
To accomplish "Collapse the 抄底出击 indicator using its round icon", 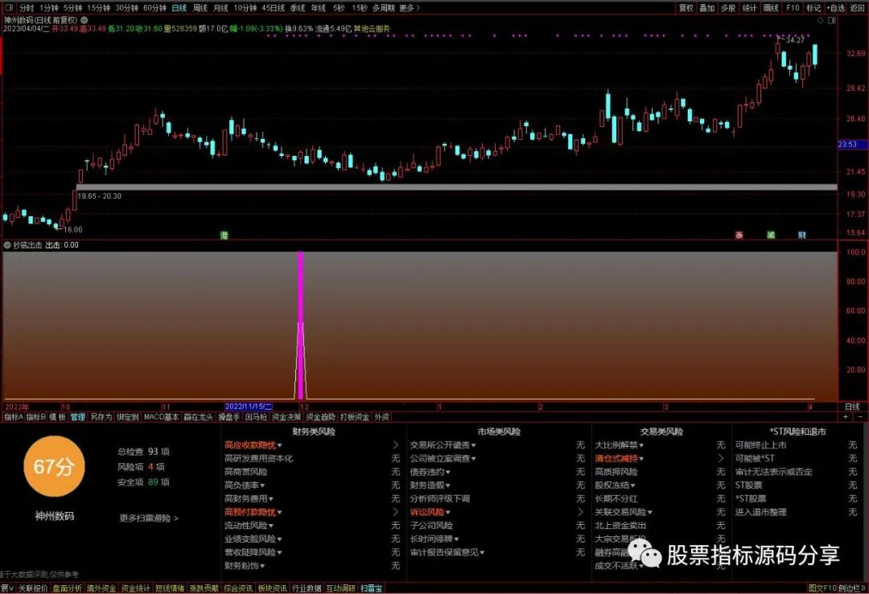I will click(x=7, y=244).
